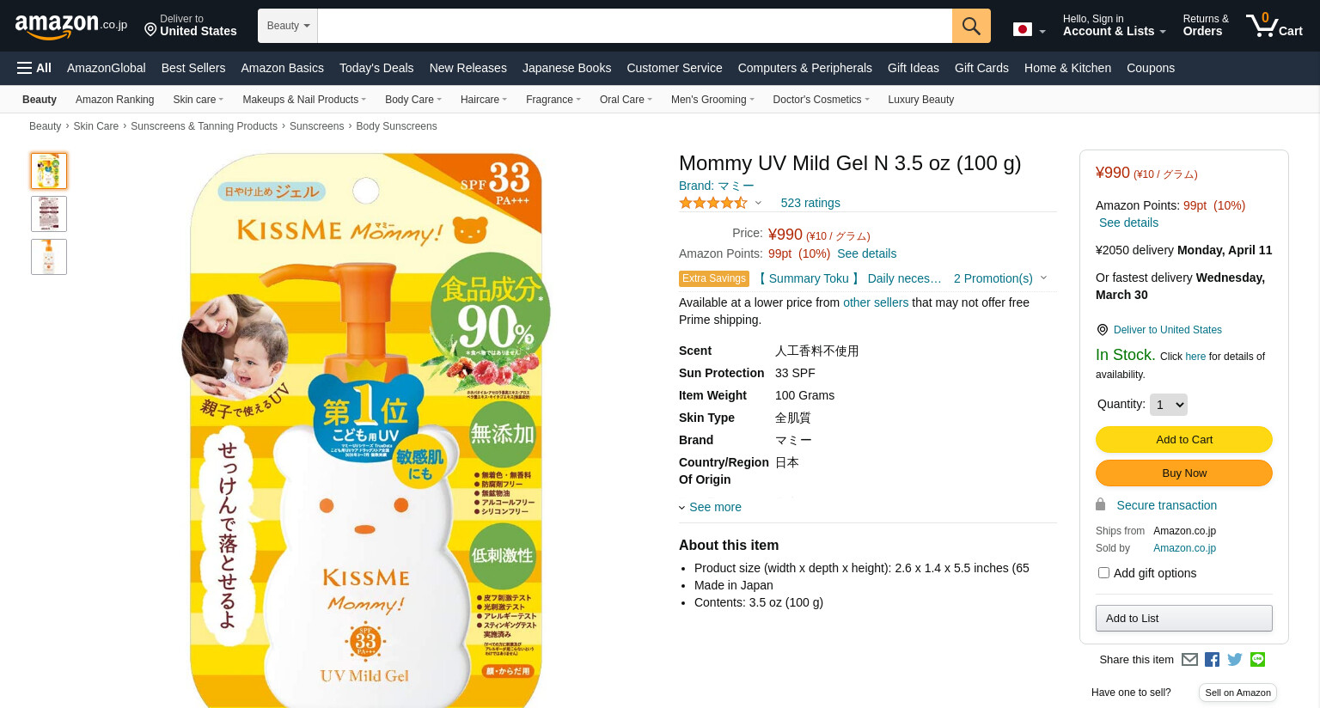This screenshot has height=708, width=1320.
Task: Open the 523 ratings link
Action: pos(810,203)
